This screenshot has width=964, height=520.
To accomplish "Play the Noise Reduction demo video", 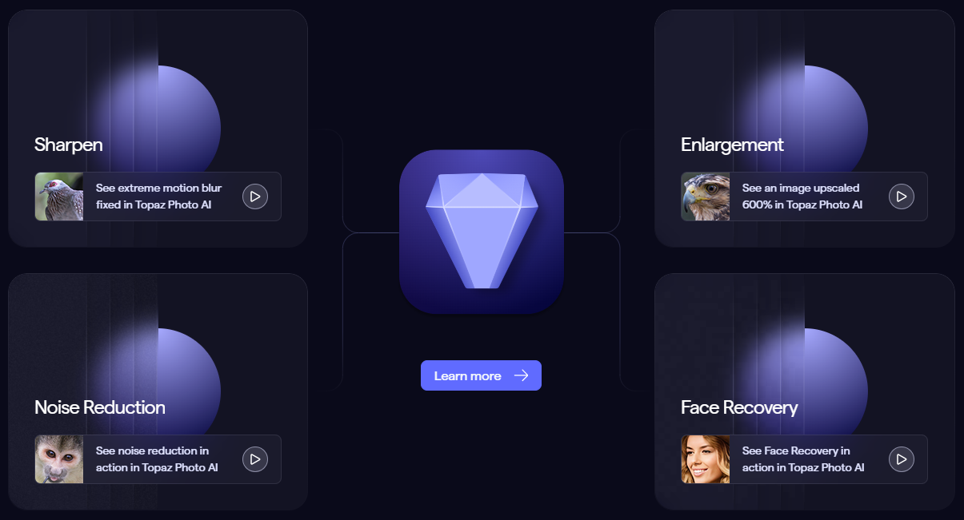I will coord(255,459).
